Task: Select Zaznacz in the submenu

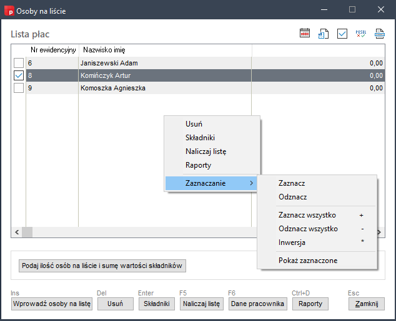Action: pyautogui.click(x=317, y=183)
